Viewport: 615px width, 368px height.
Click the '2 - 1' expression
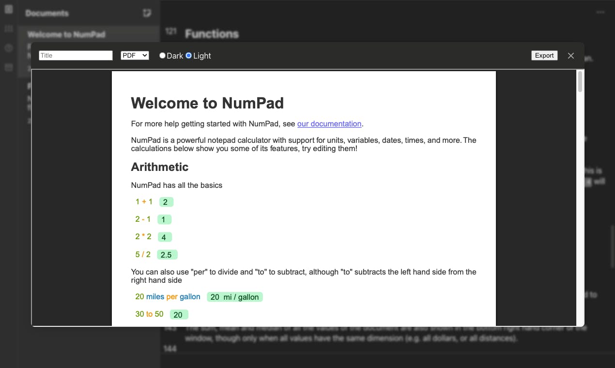point(143,219)
